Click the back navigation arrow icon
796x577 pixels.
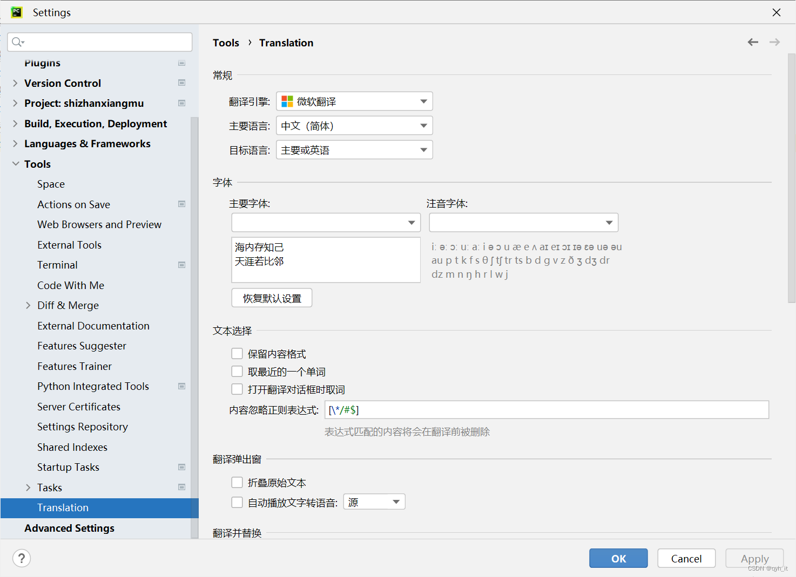[x=753, y=42]
